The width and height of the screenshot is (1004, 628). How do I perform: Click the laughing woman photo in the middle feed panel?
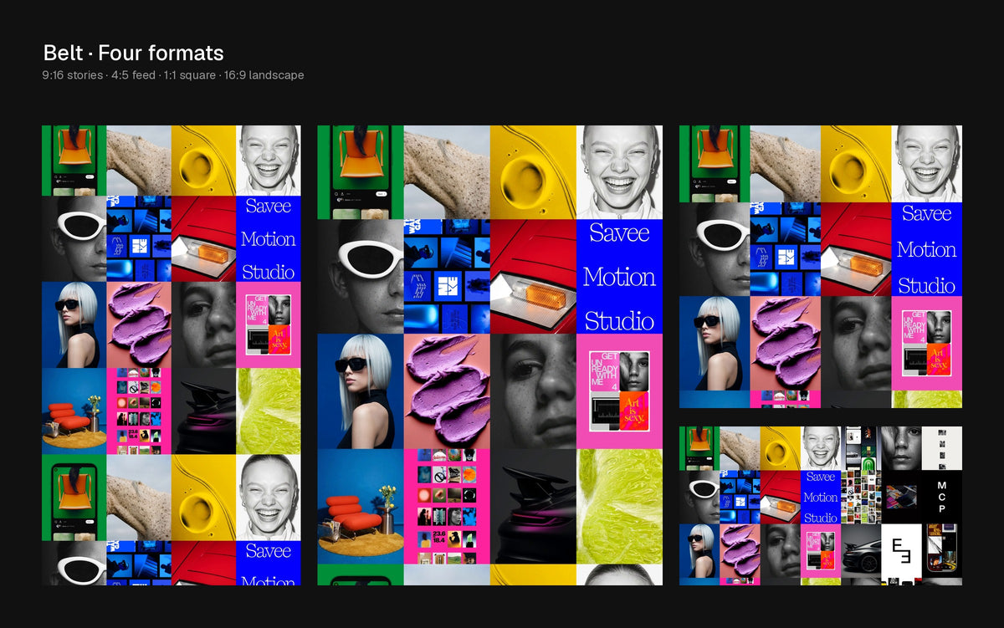click(619, 172)
